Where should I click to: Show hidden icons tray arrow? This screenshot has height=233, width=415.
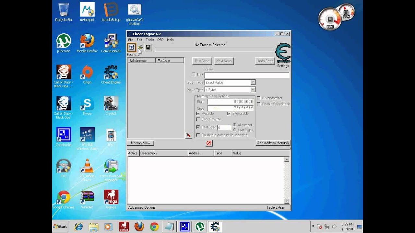(313, 227)
